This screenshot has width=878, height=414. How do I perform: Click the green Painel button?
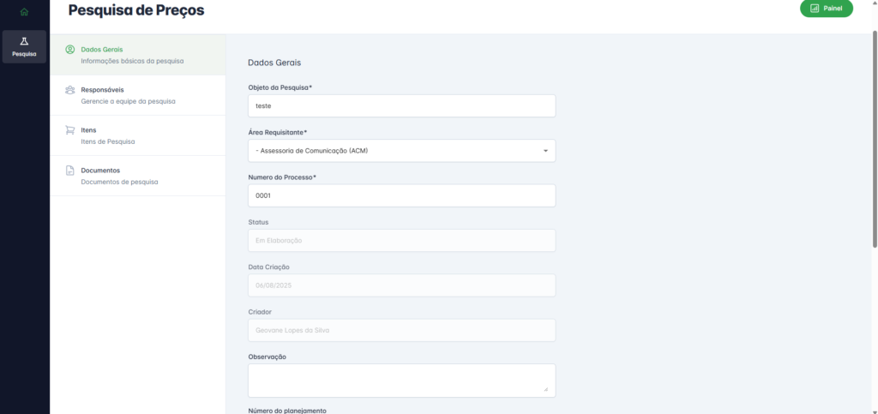tap(827, 9)
